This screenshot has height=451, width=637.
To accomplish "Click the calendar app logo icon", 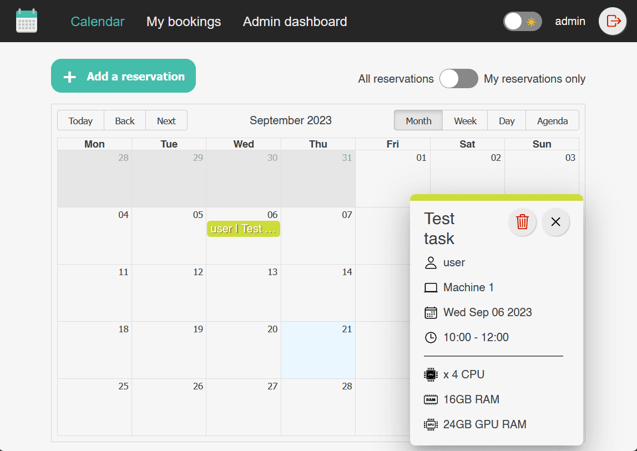I will [x=27, y=21].
